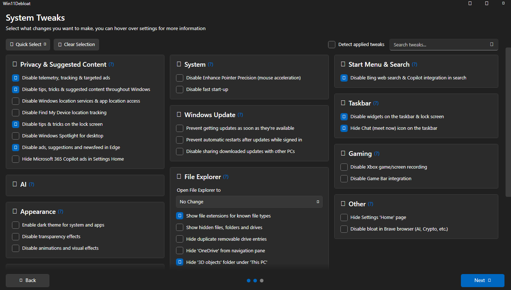
Task: Check Disable Find My Device location tracking
Action: pyautogui.click(x=16, y=113)
